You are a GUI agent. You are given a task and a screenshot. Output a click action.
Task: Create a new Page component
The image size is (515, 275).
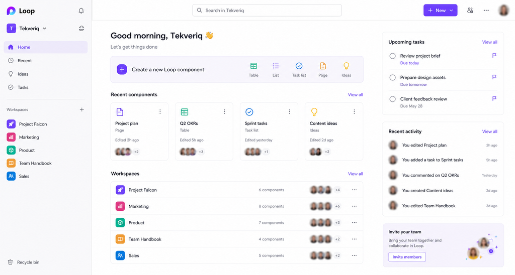323,70
